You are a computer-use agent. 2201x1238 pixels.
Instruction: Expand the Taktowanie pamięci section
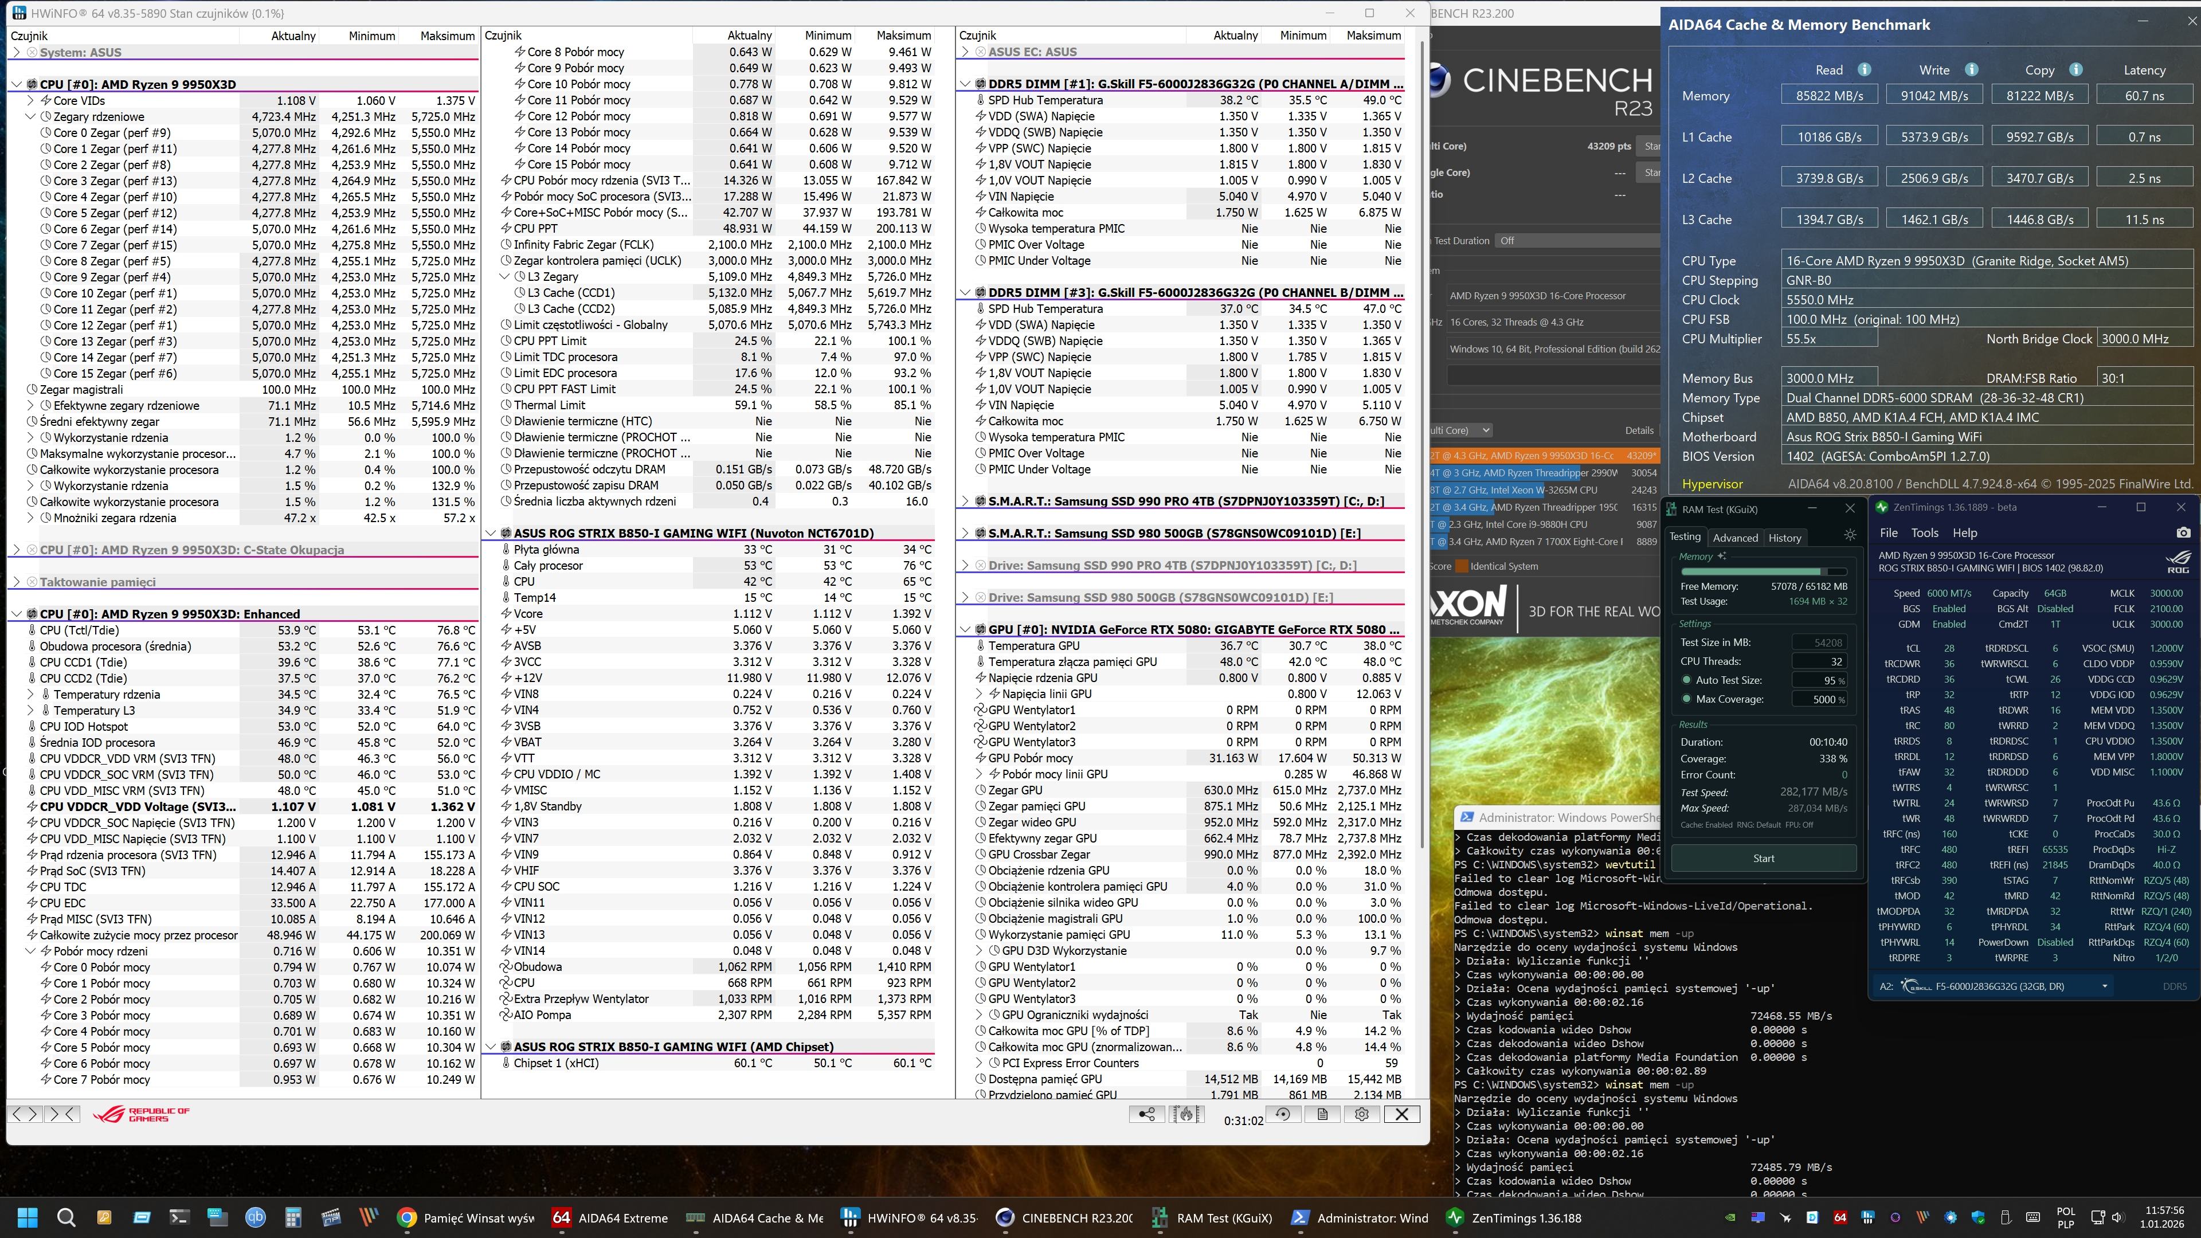pos(16,582)
